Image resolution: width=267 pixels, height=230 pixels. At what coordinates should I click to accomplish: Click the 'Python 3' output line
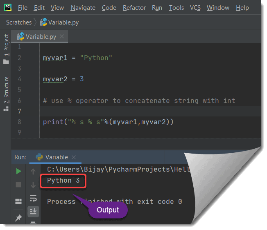63,181
